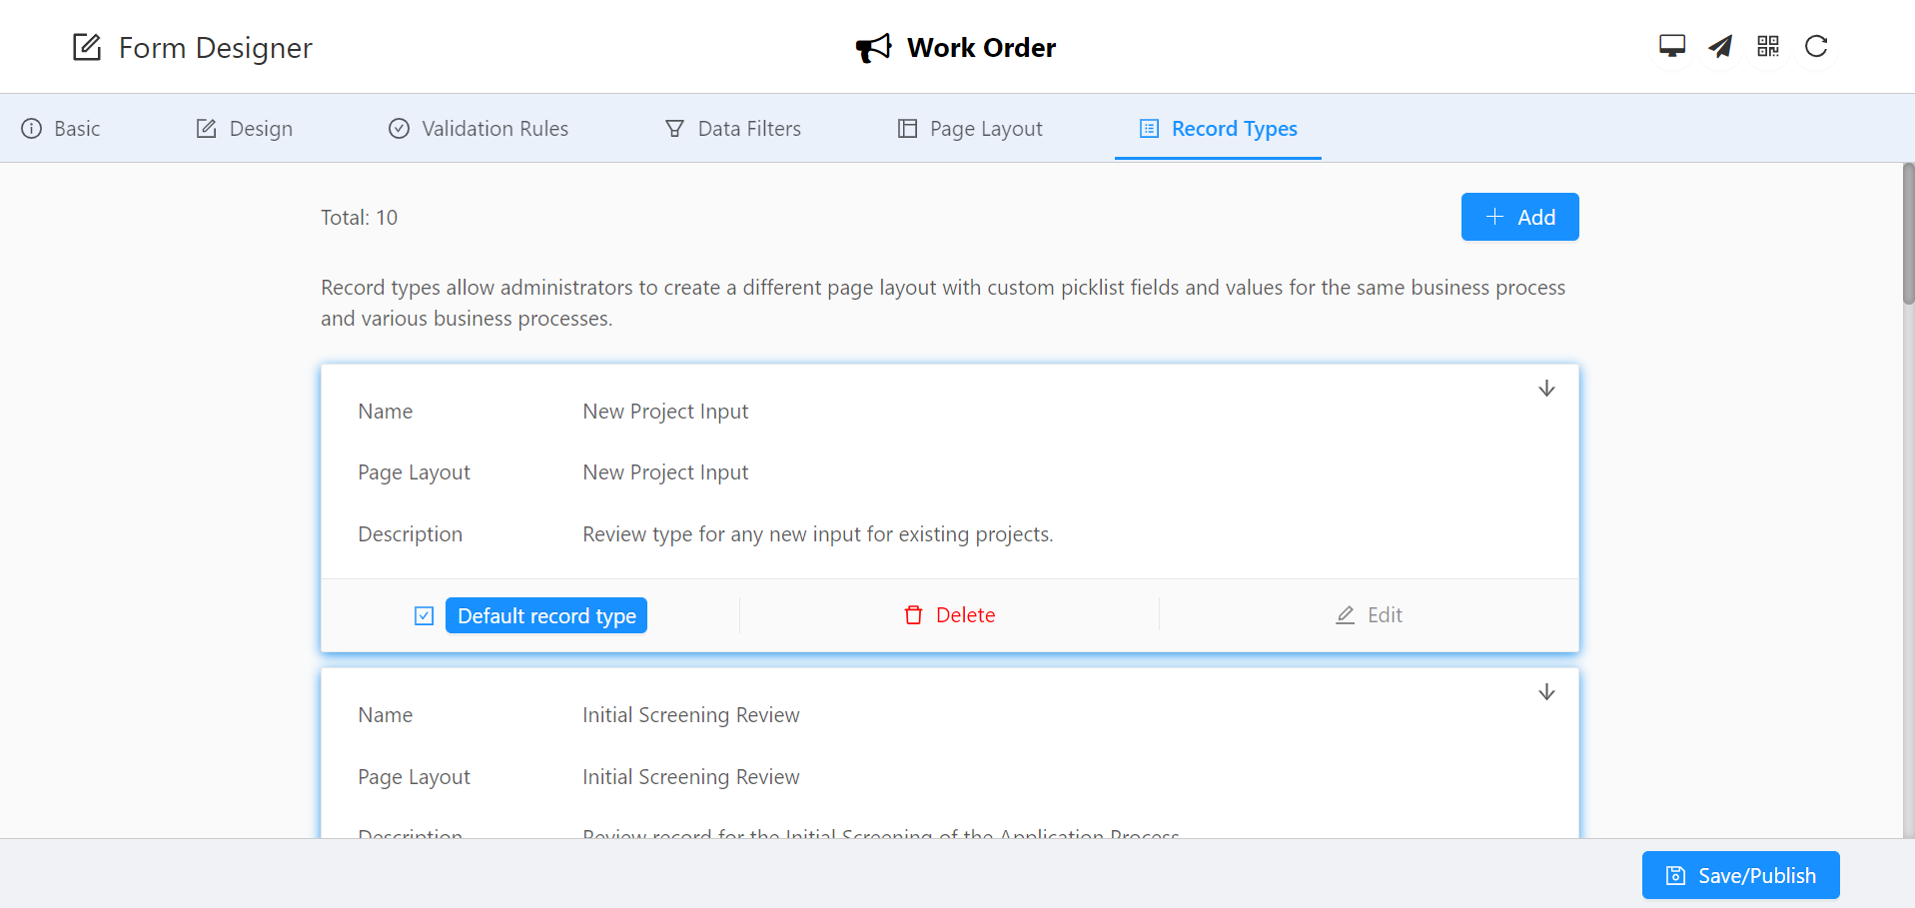
Task: Move down the New Project Input record arrow
Action: 1546,389
